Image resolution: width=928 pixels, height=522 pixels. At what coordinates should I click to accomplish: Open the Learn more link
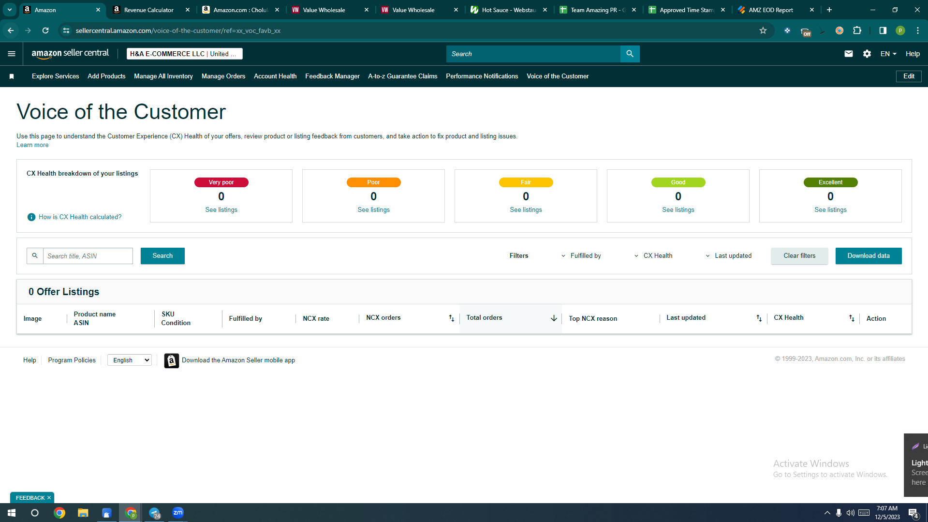[32, 145]
